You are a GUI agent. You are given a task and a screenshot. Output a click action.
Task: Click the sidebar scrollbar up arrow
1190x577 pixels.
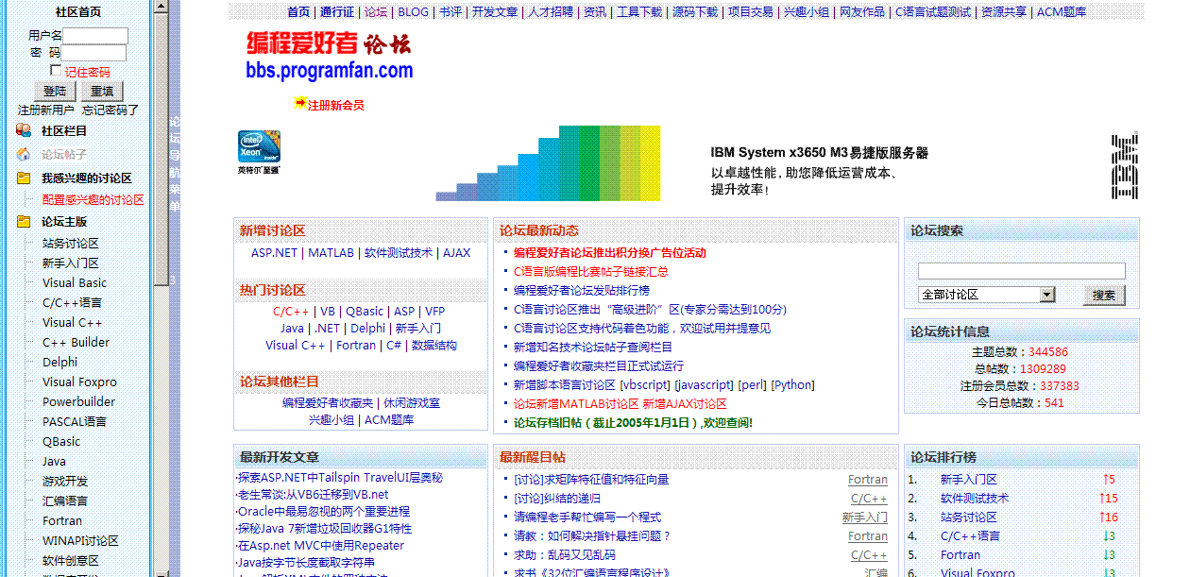(x=161, y=8)
